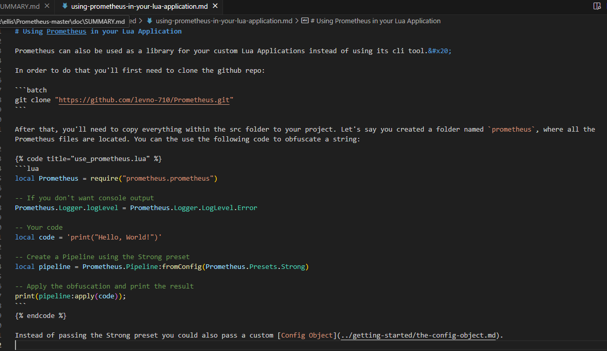607x351 pixels.
Task: Open the github.com/levno-710/Prometheus.git URL
Action: [x=144, y=100]
